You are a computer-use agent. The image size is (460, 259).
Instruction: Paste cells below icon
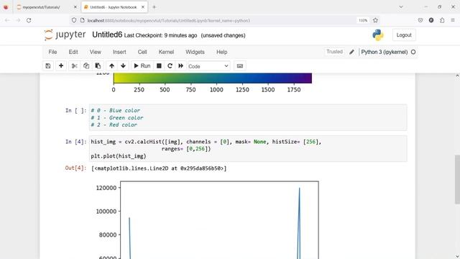coord(98,65)
